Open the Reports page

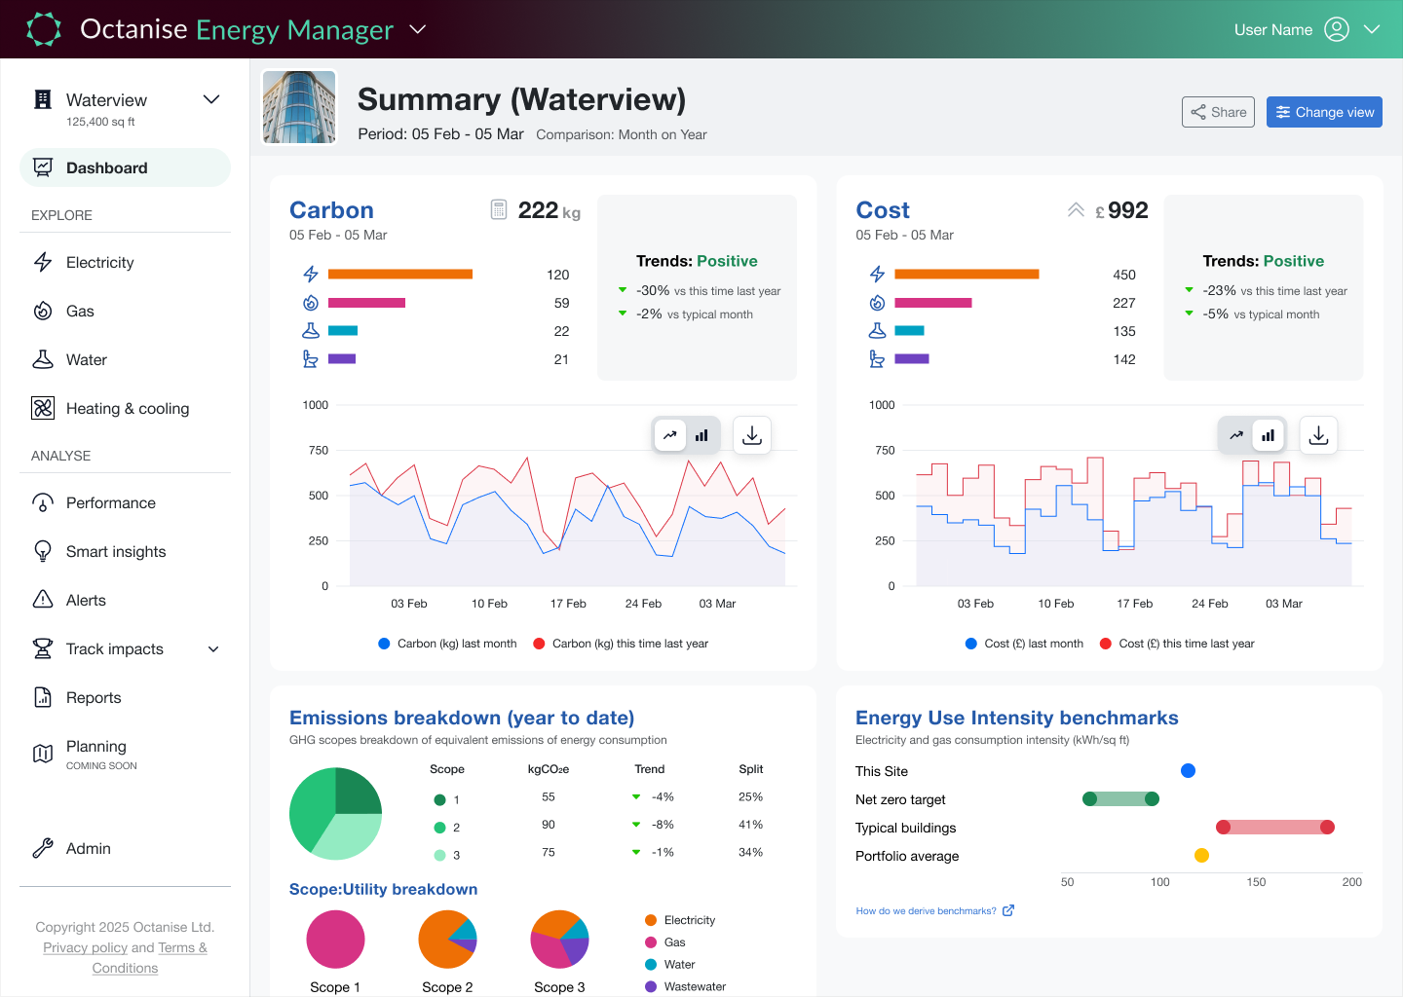click(125, 697)
